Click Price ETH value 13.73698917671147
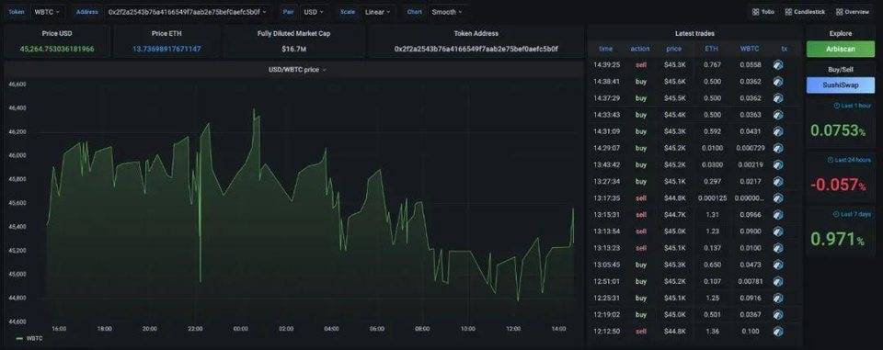The image size is (883, 350). point(166,49)
